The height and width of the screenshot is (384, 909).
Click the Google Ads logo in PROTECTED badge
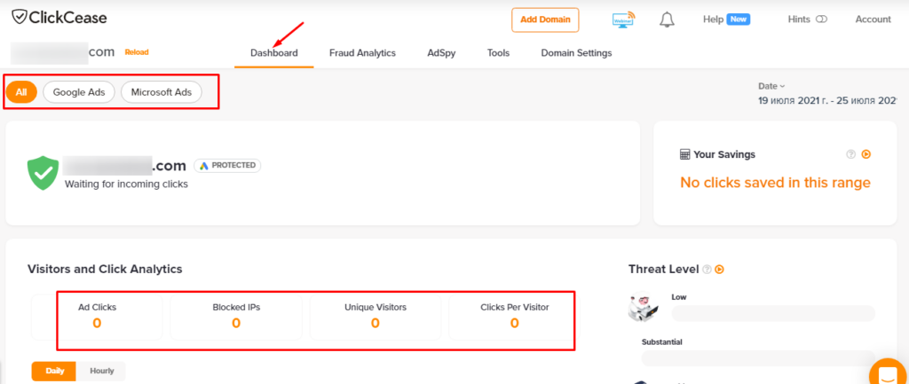[x=204, y=166]
